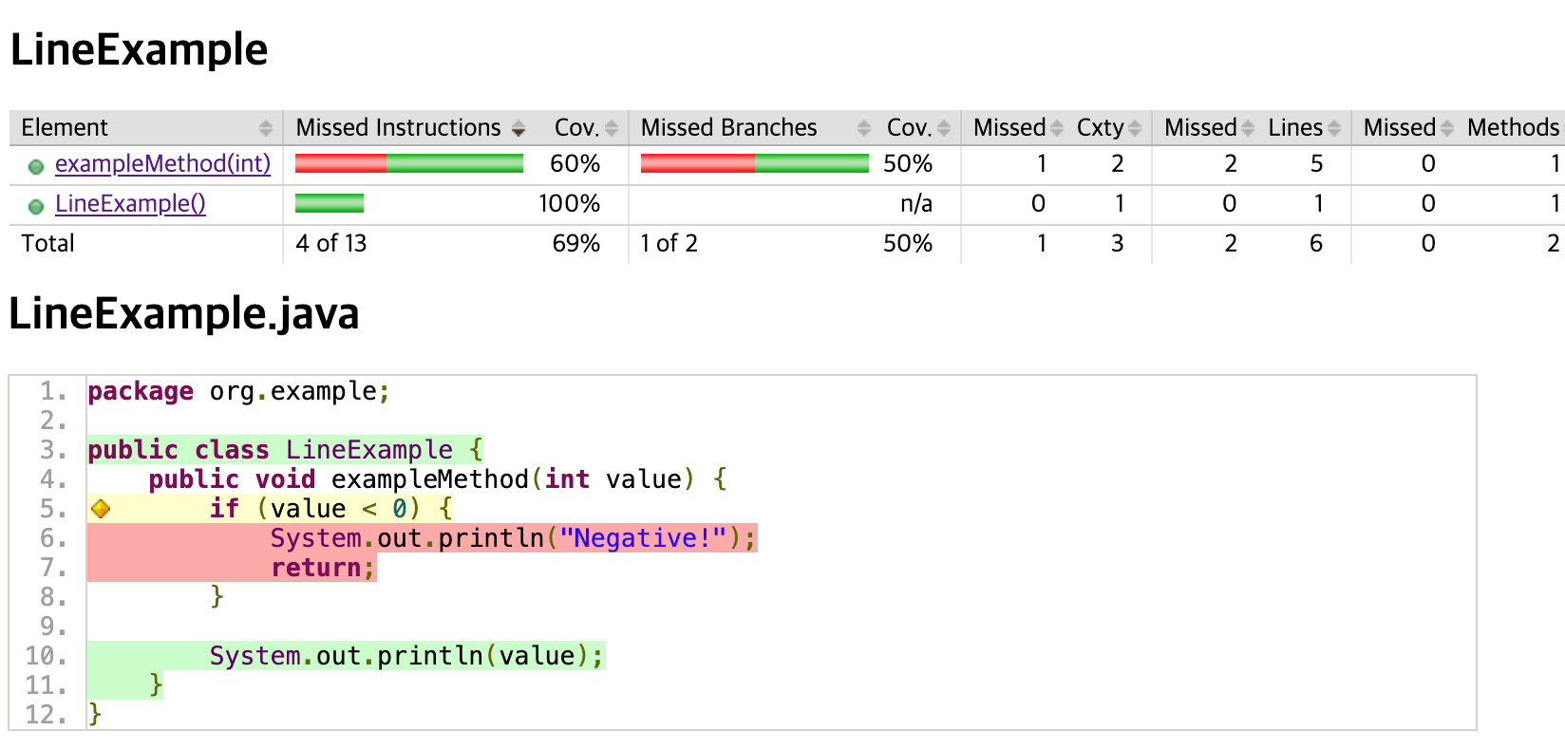Screen dimensions: 1565x749
Task: Click exampleMethod missed instructions coverage bar
Action: coord(409,163)
